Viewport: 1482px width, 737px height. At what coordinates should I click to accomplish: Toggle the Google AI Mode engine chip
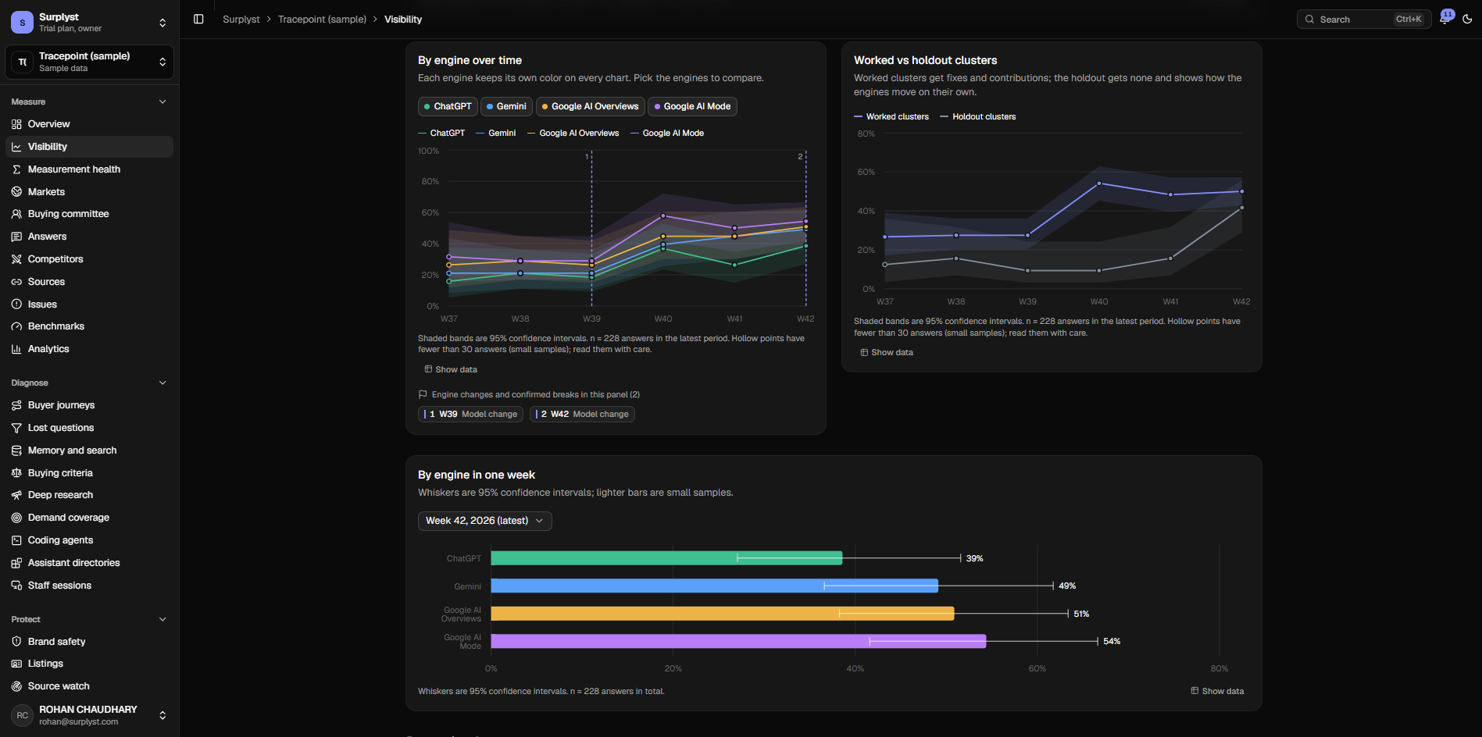click(x=692, y=106)
